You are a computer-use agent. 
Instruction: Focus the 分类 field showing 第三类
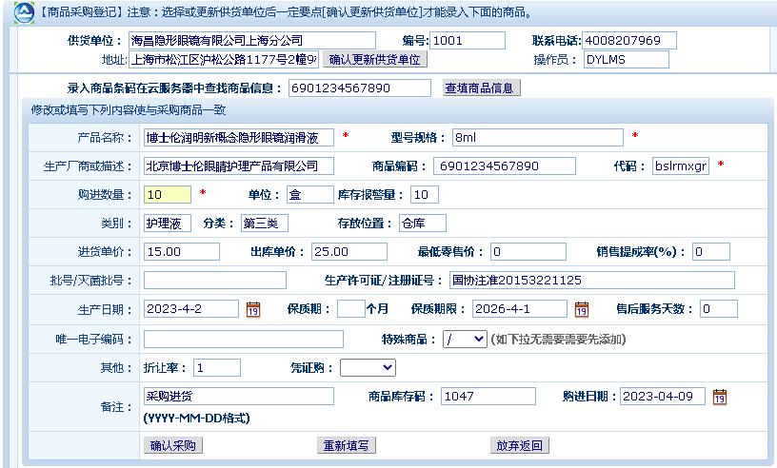pos(265,224)
